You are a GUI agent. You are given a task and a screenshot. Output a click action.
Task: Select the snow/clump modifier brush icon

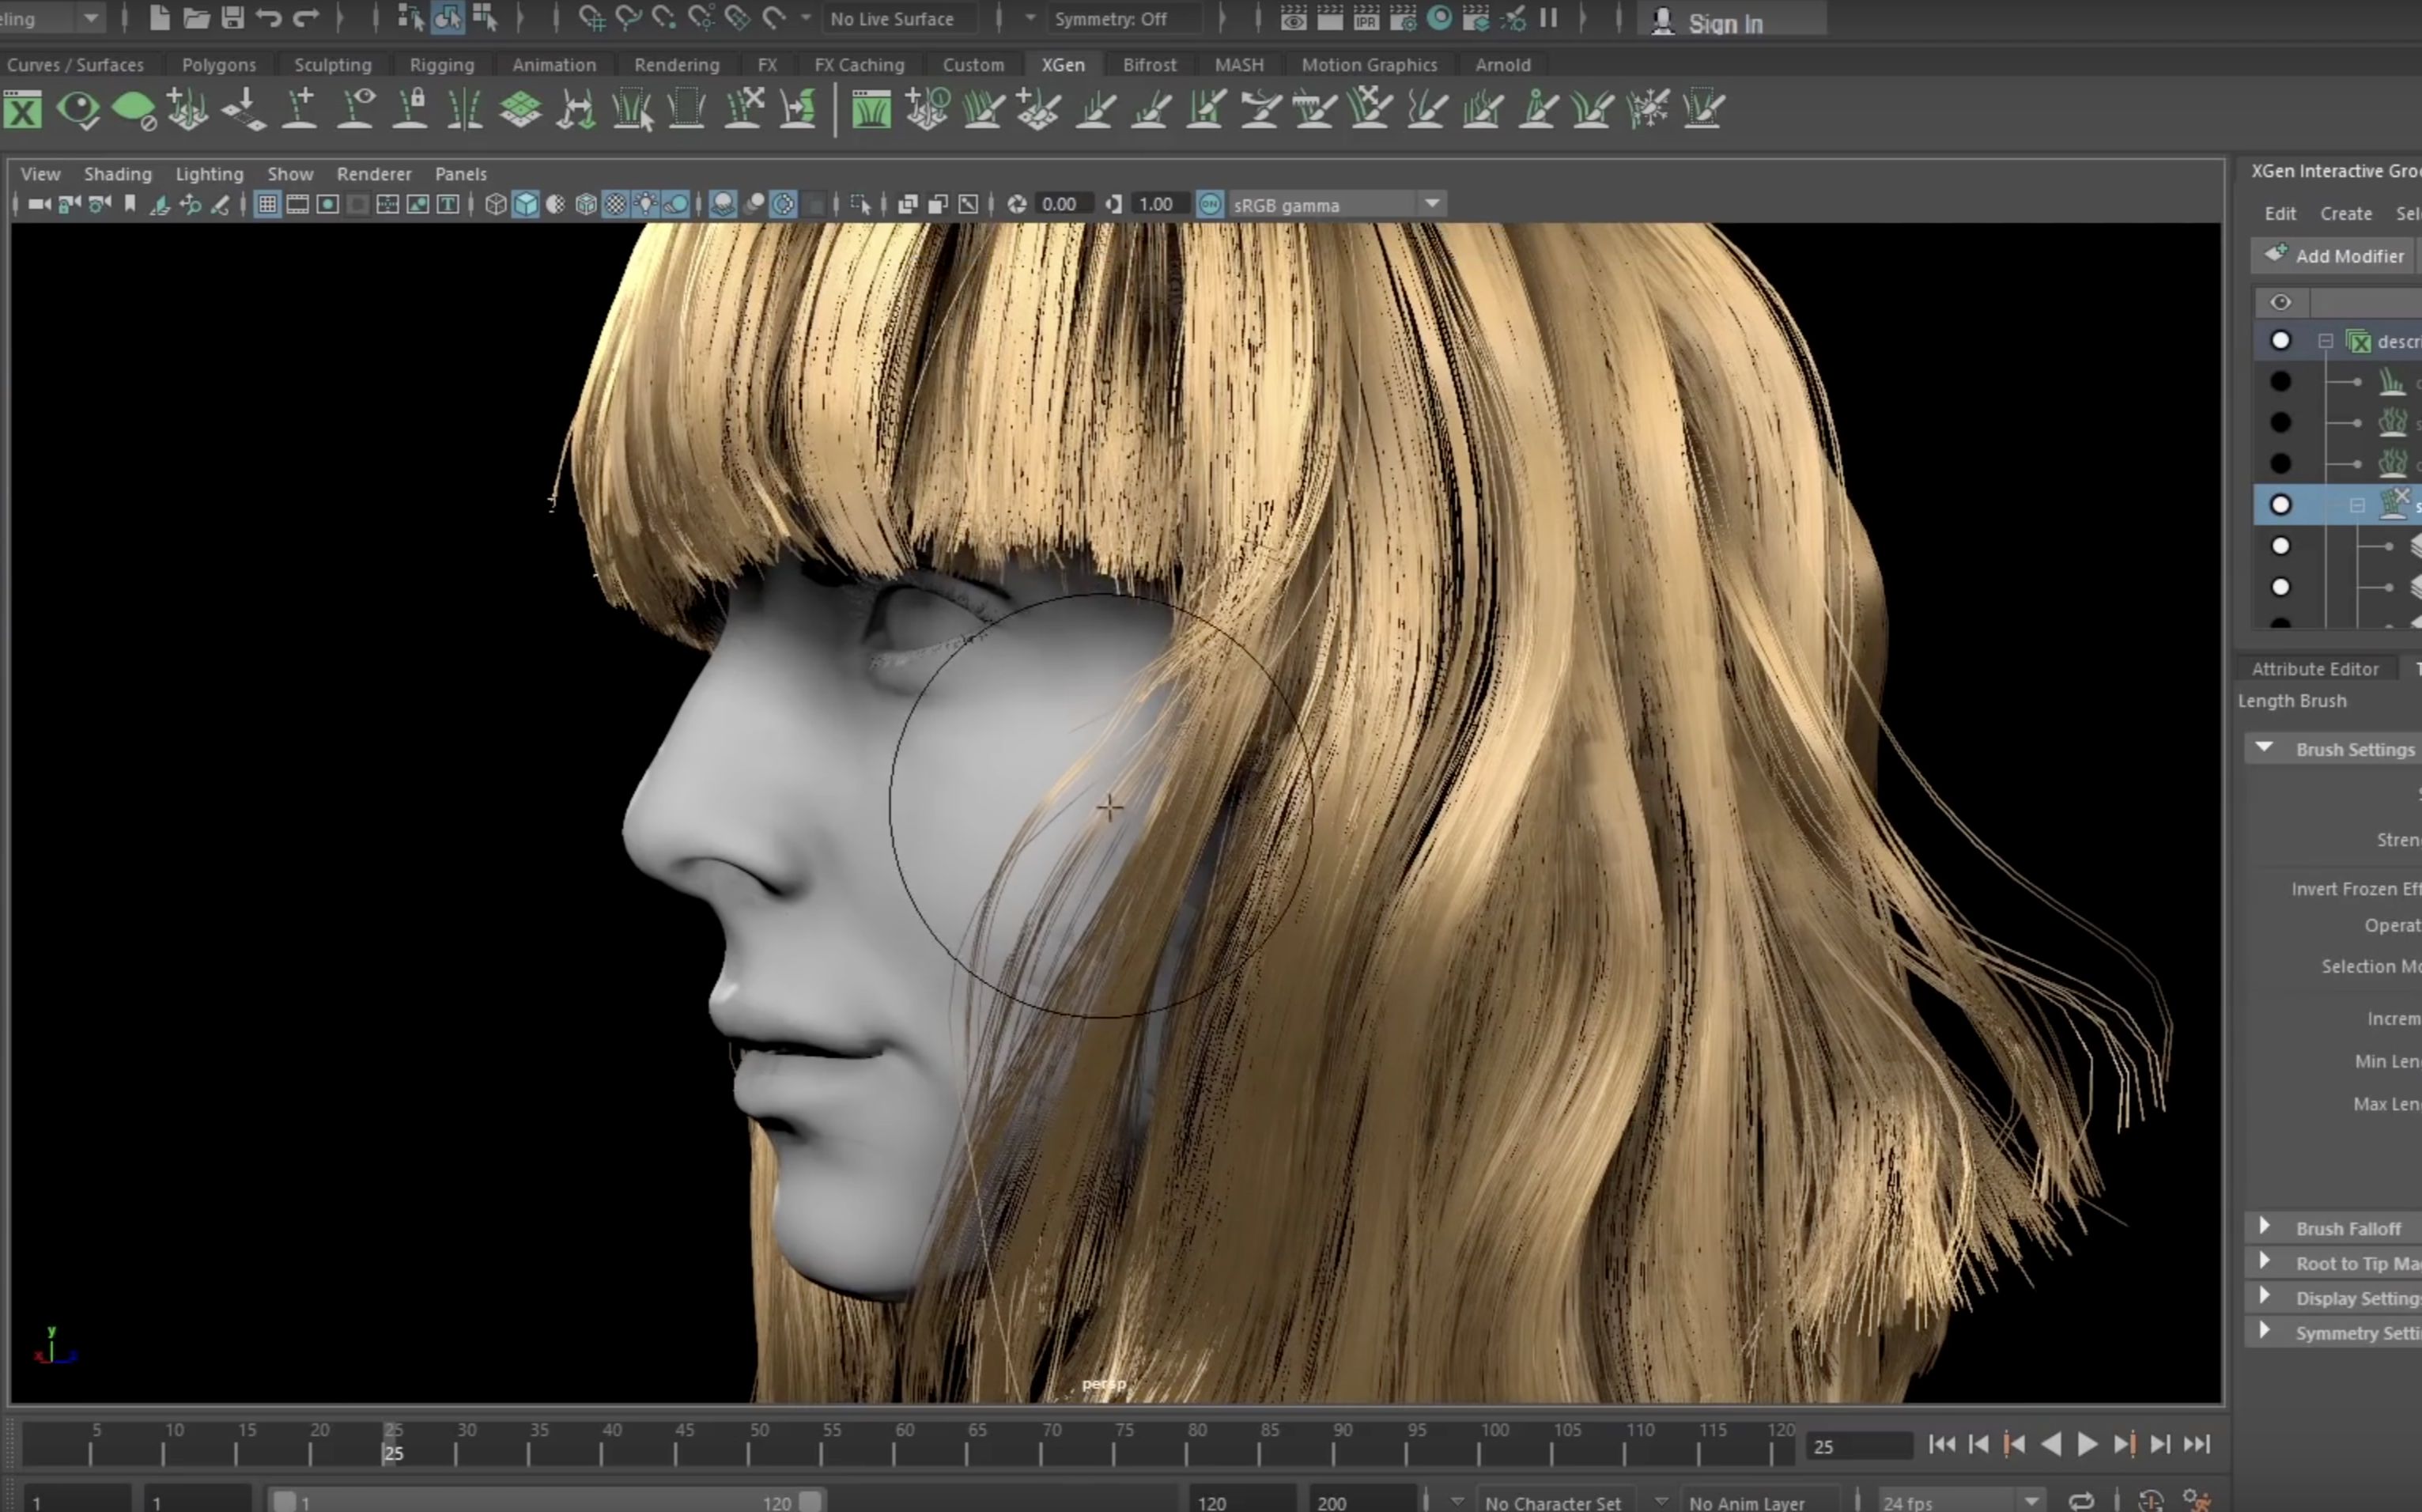1650,108
